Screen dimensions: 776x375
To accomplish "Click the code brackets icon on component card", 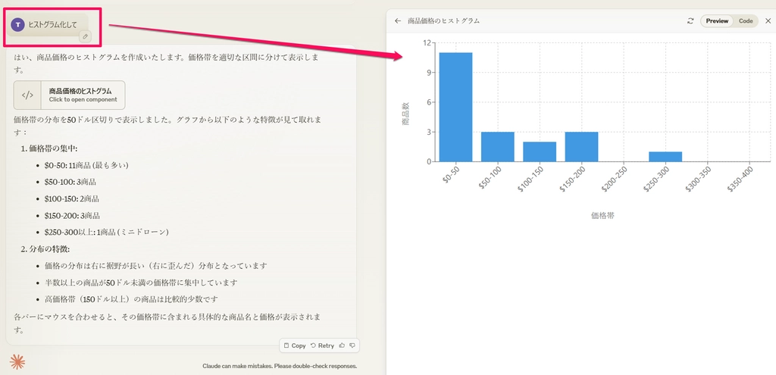I will [x=27, y=95].
